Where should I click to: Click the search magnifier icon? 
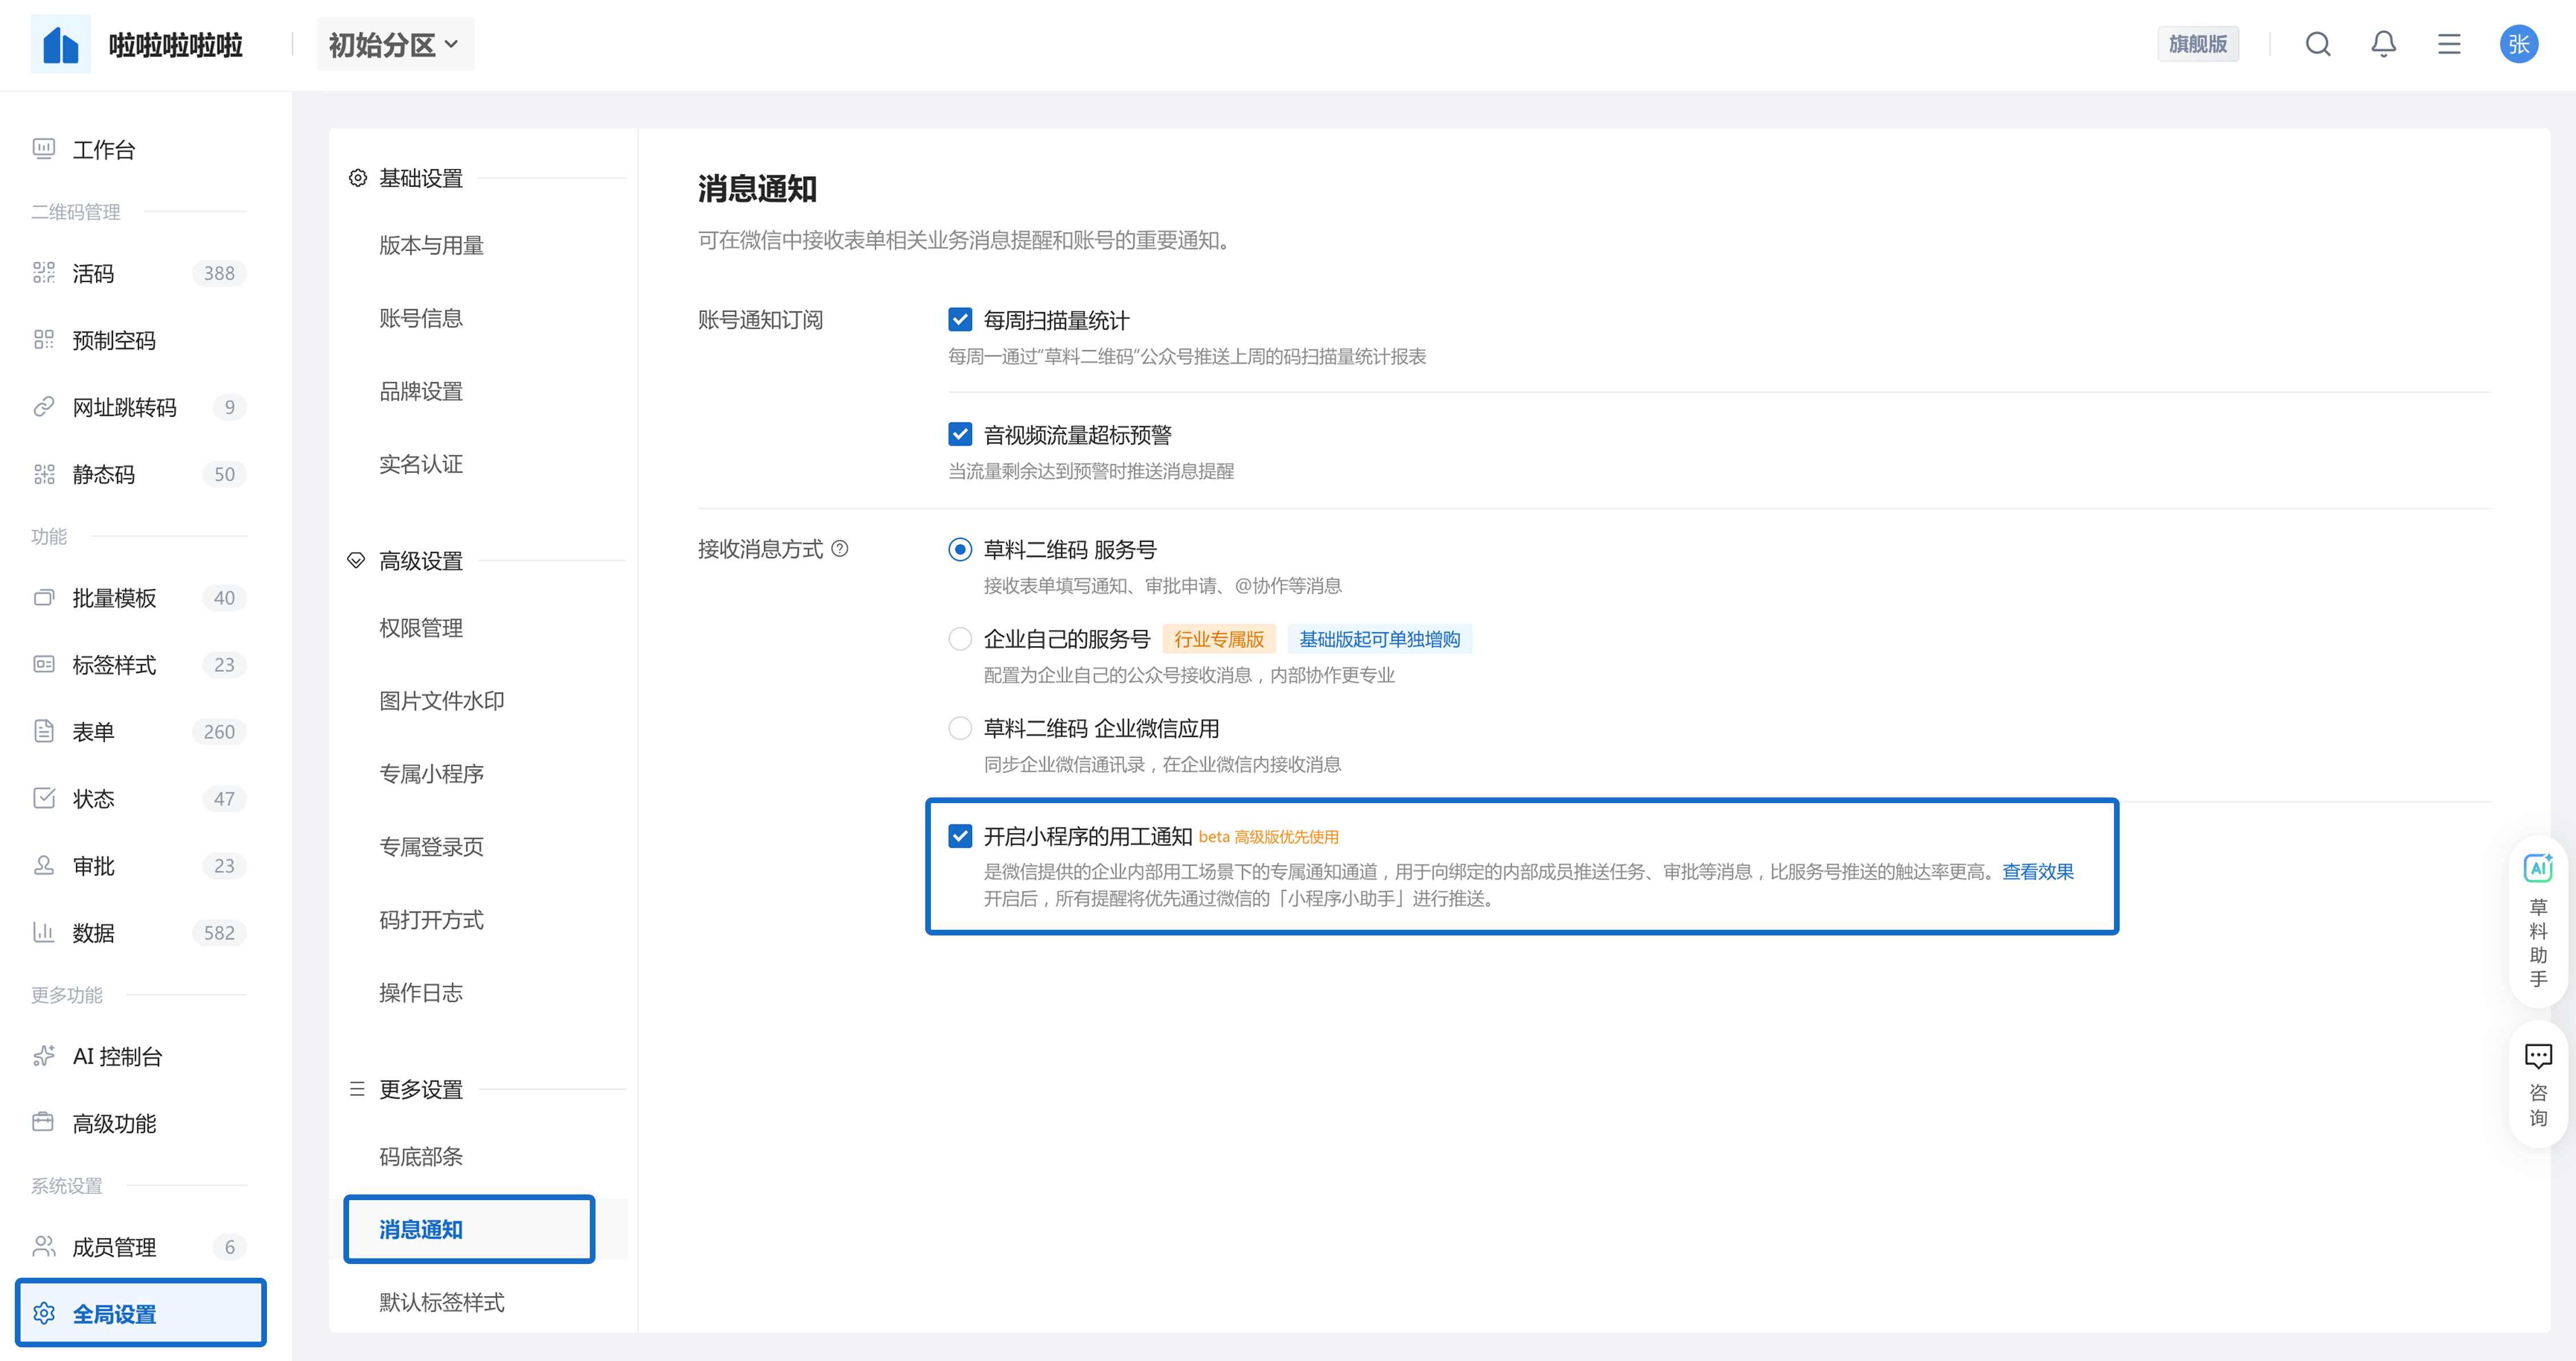pos(2318,44)
